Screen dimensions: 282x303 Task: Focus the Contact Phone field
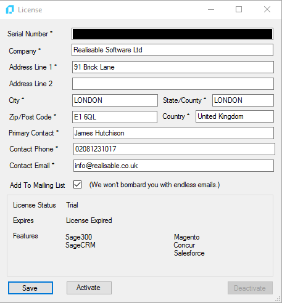174,149
